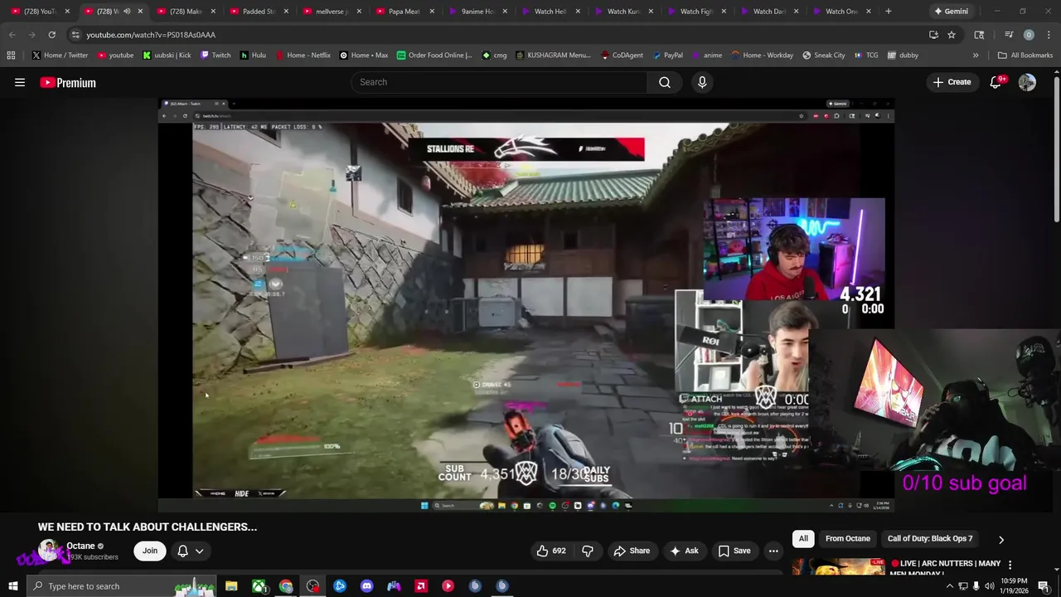Open the more actions ellipsis under the video
This screenshot has height=597, width=1061.
[x=773, y=551]
